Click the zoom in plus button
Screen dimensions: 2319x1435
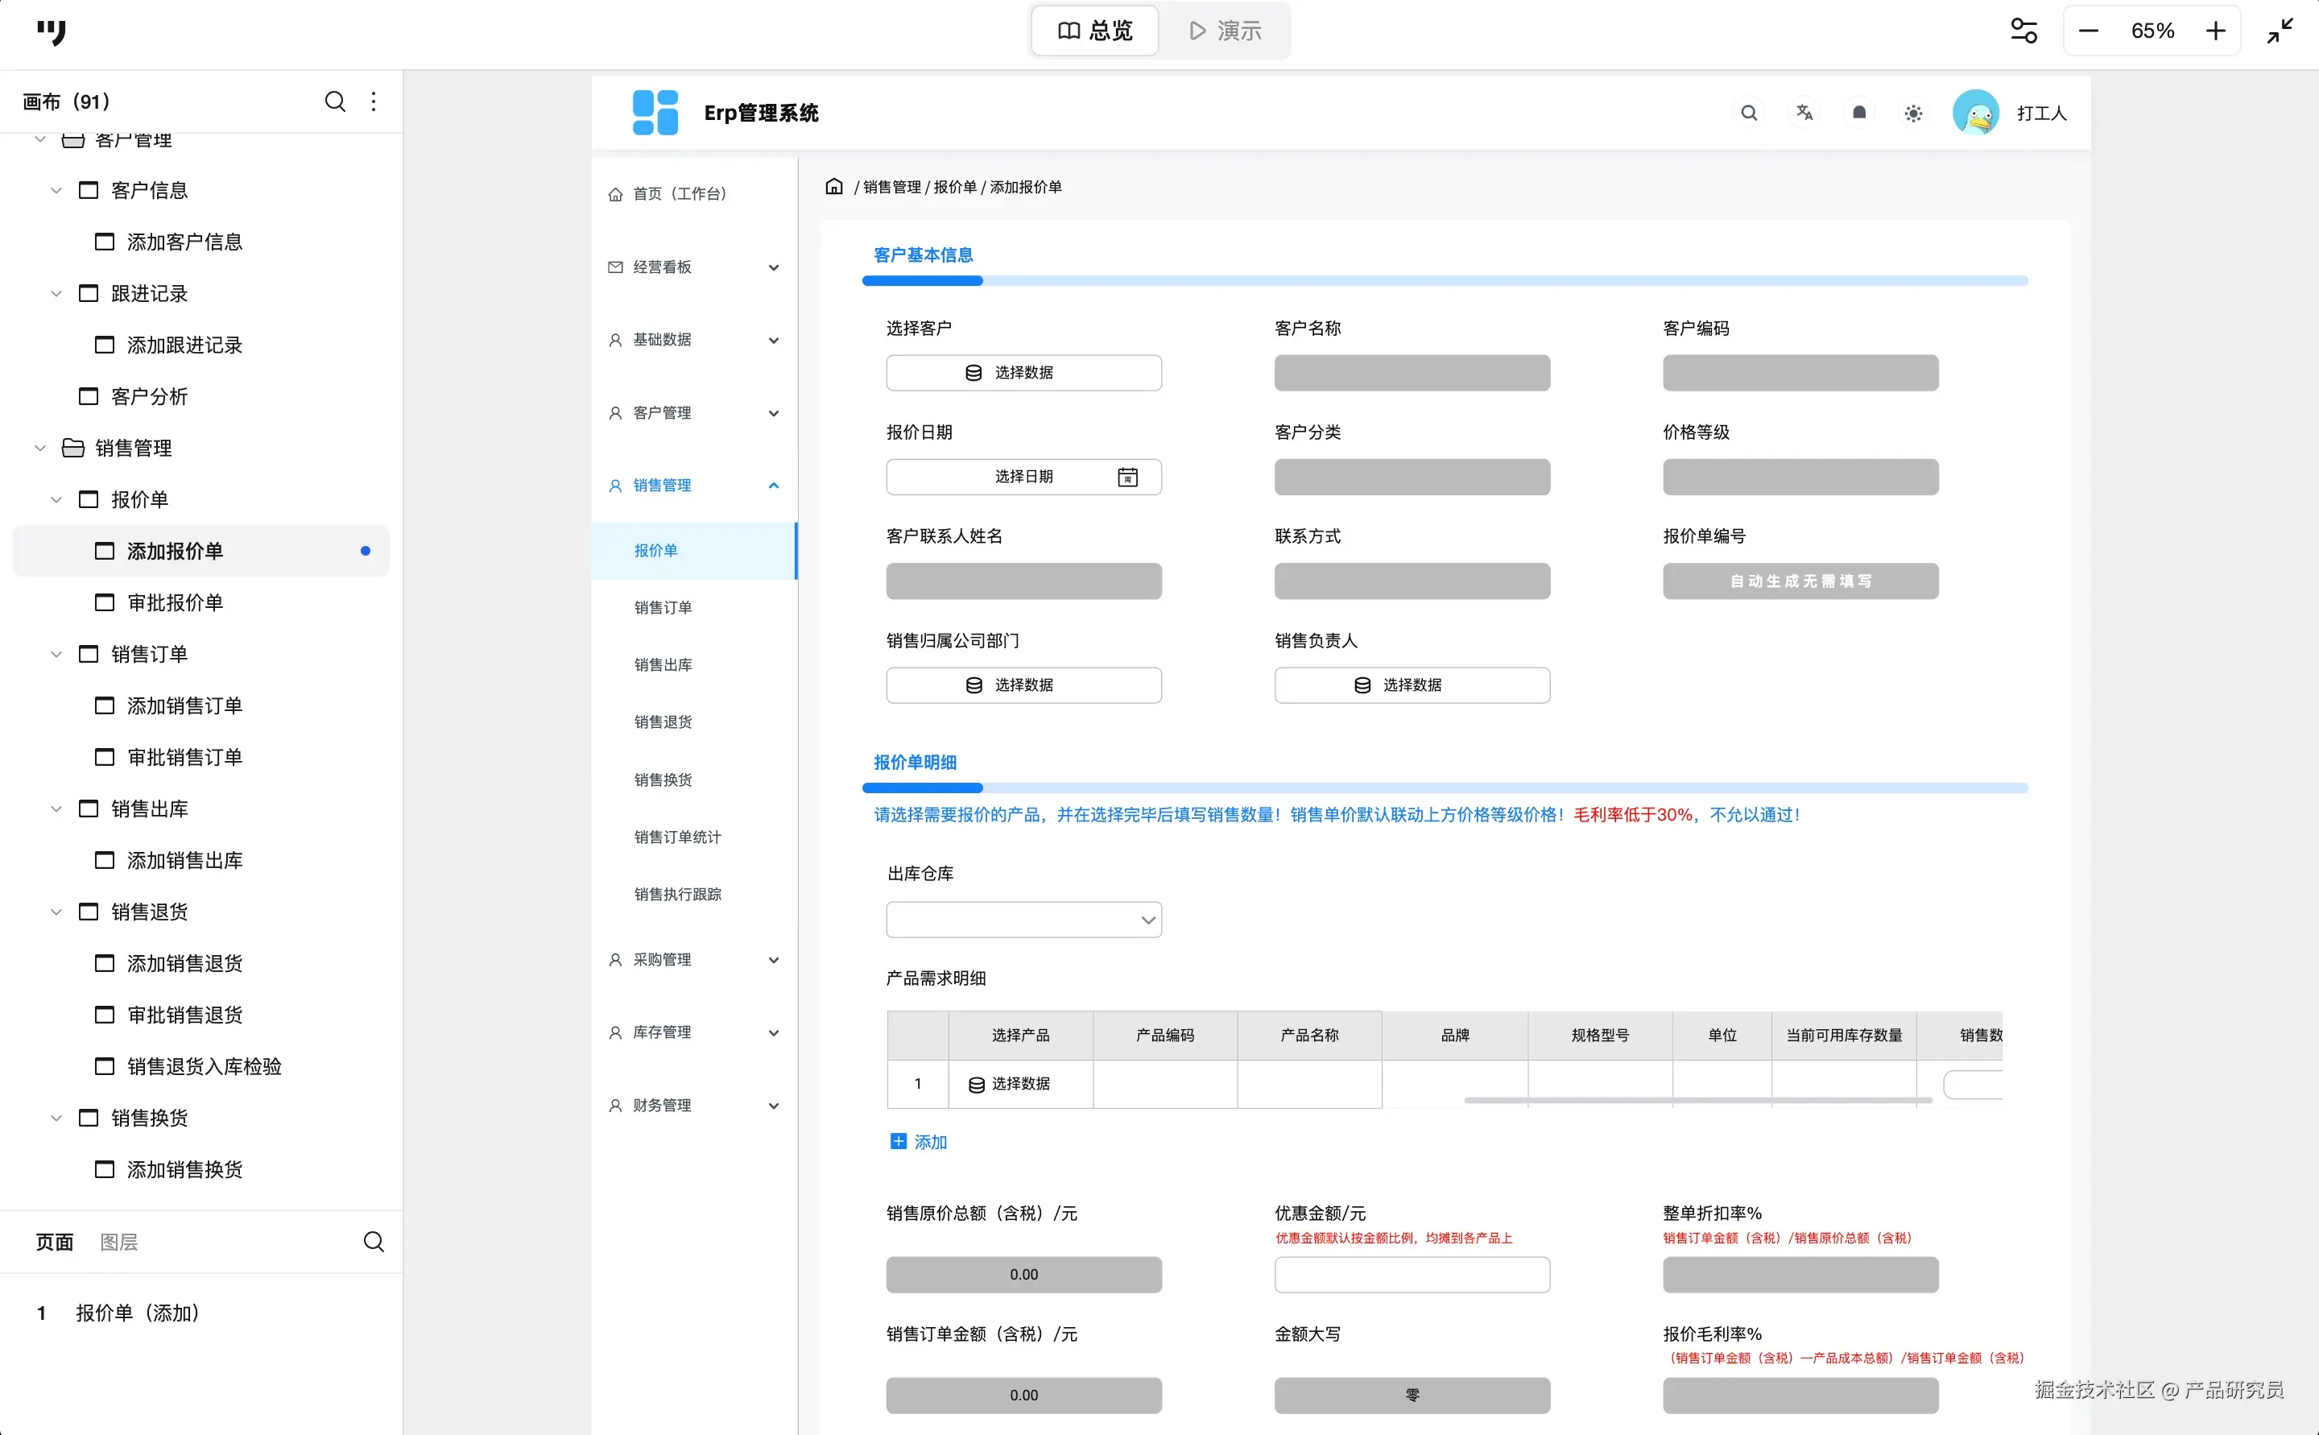(2214, 31)
